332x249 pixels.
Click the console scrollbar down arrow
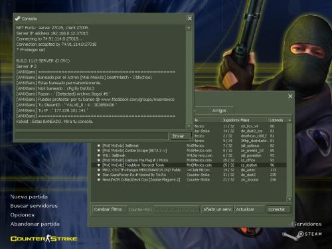pyautogui.click(x=189, y=126)
